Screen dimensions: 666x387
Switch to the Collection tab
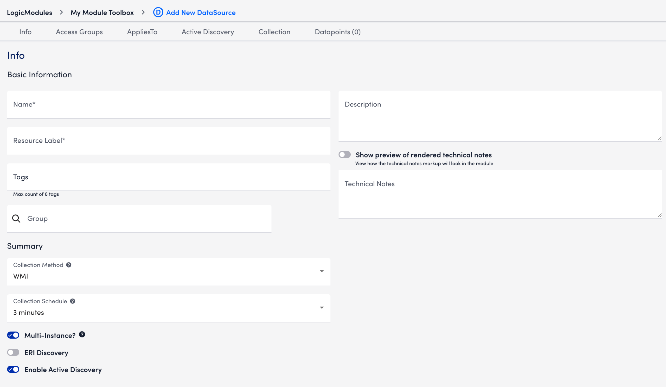coord(274,32)
